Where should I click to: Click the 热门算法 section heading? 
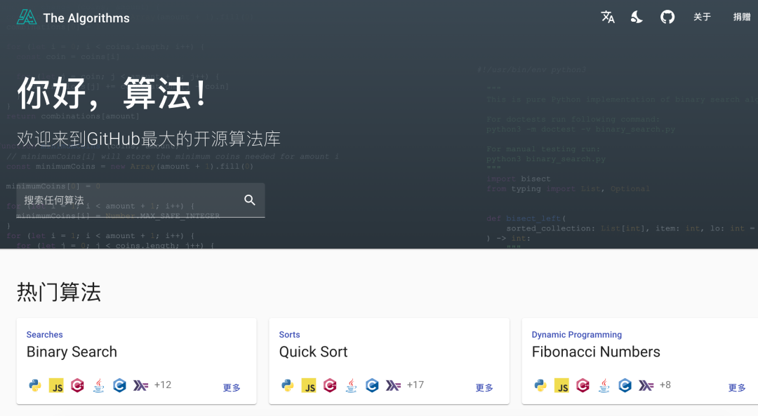click(59, 293)
